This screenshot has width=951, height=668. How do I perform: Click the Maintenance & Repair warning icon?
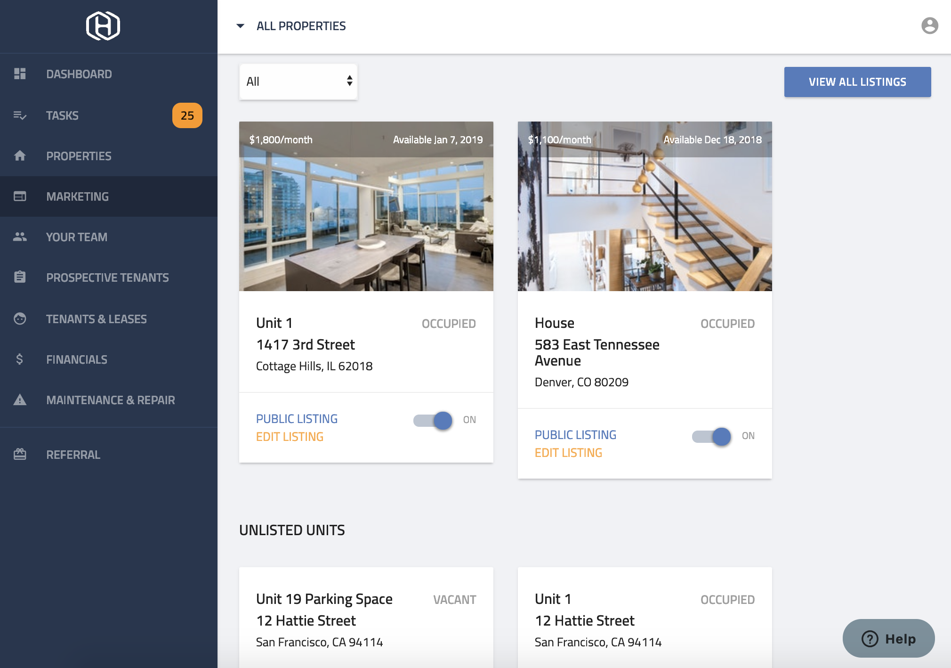[20, 400]
